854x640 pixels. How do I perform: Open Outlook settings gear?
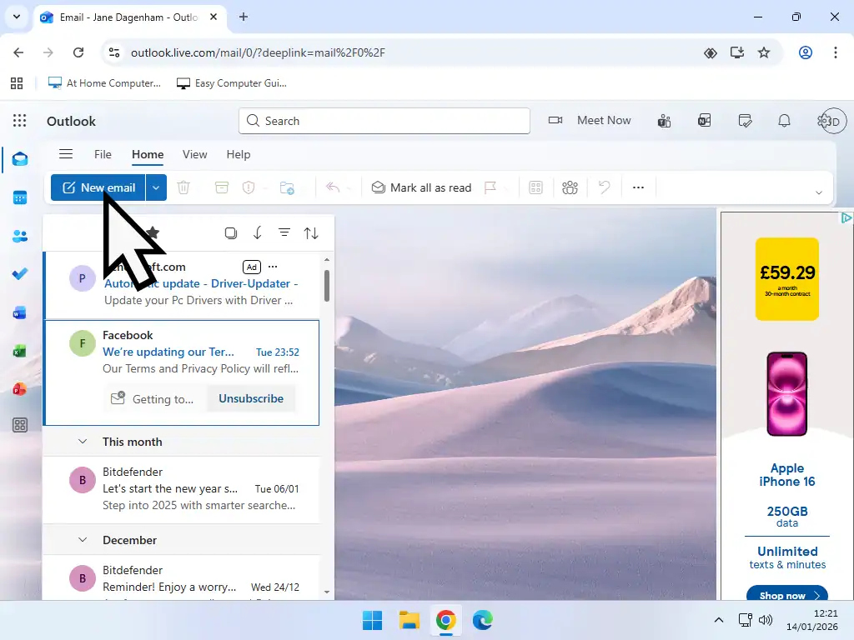click(x=824, y=120)
